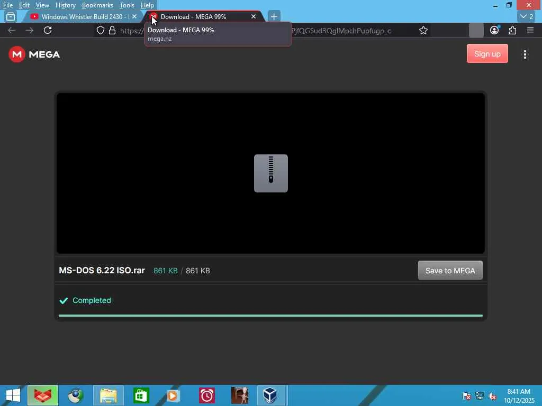Go forward one page
The width and height of the screenshot is (542, 406).
click(30, 30)
